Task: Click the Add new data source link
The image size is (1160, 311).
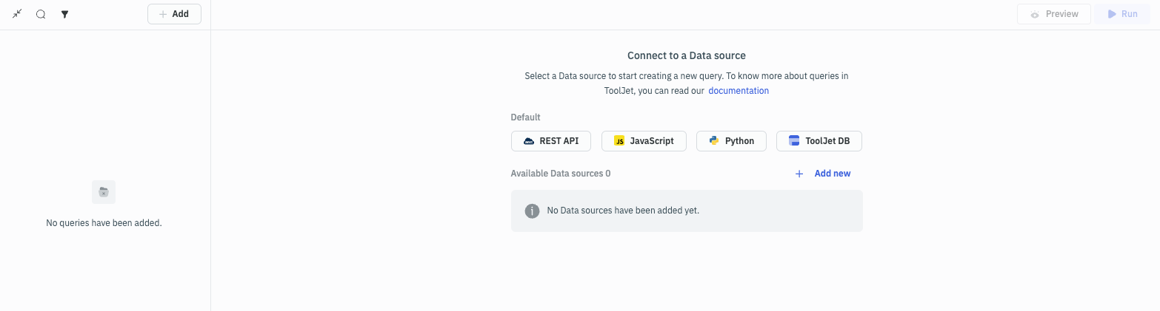Action: tap(832, 174)
